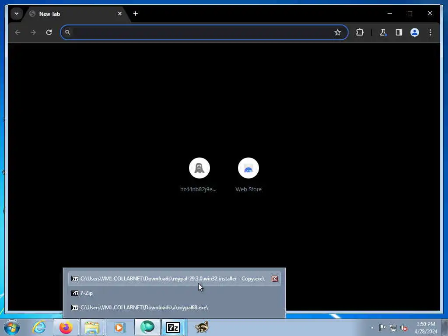Open the muted volume tray icon
Viewport: 448px width, 336px height.
pos(404,328)
